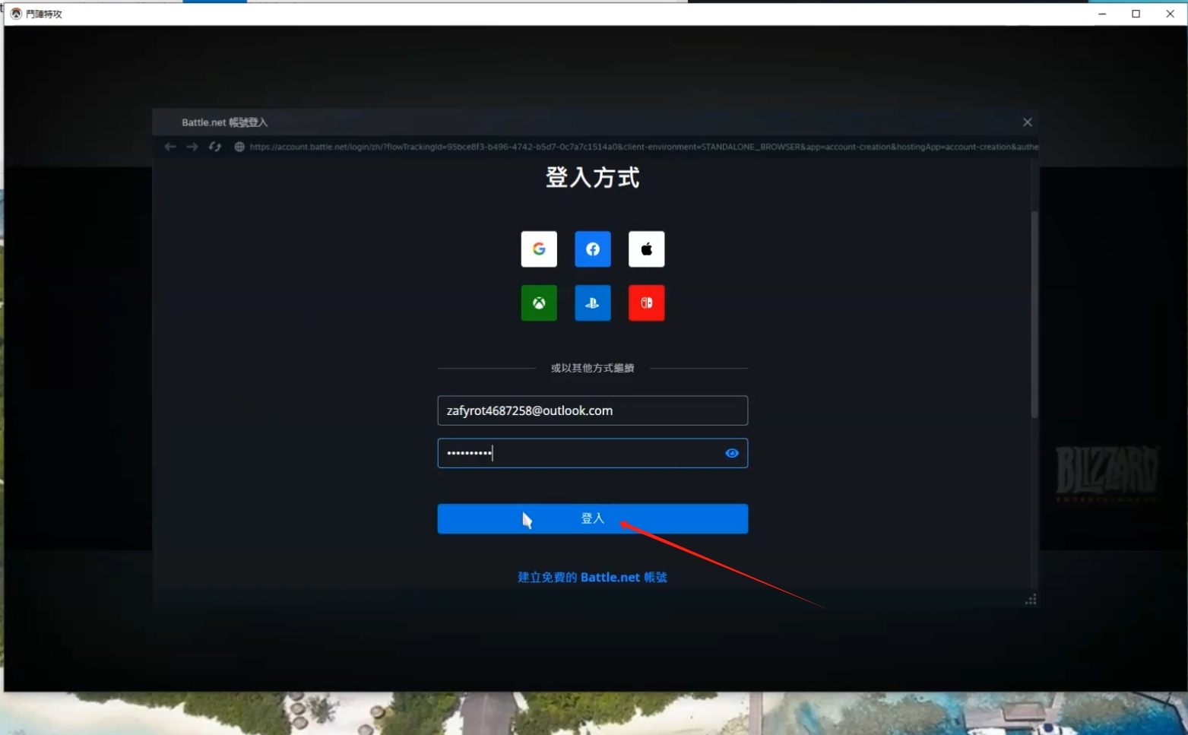Sign in with the PlayStation icon
The height and width of the screenshot is (735, 1188).
point(593,303)
